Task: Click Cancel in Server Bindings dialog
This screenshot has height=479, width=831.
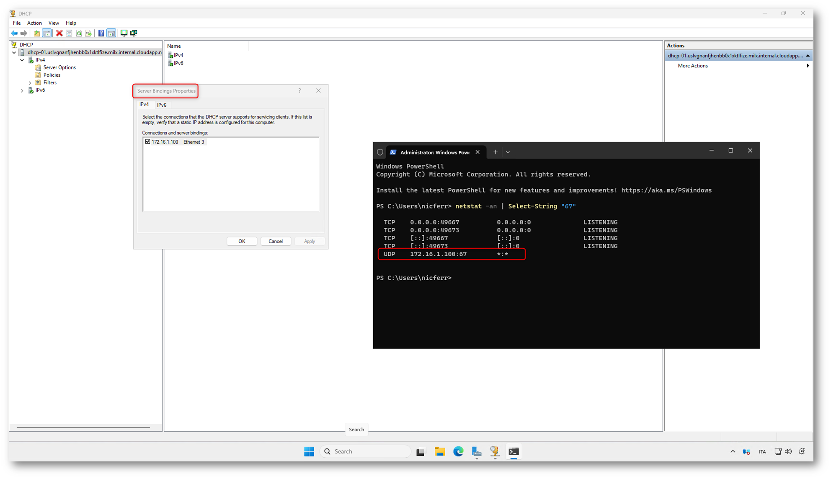Action: (x=276, y=241)
